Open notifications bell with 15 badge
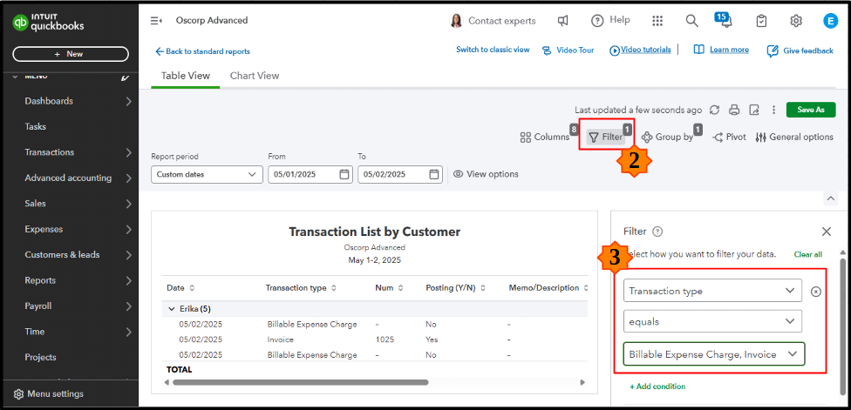The width and height of the screenshot is (851, 410). click(724, 21)
